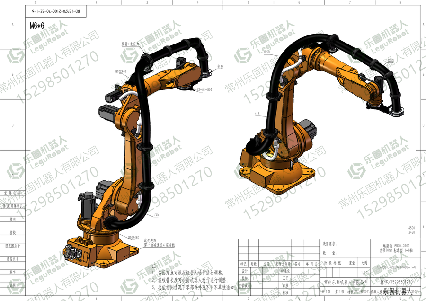
Task: Click the "1050" length dimension label
Action: (266, 52)
